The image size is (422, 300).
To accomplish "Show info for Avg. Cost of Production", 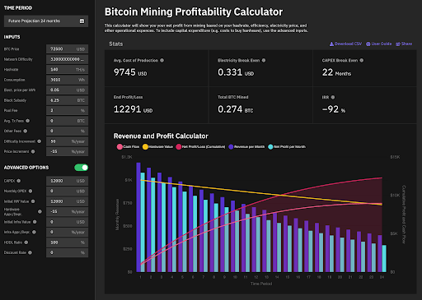I will coord(162,60).
